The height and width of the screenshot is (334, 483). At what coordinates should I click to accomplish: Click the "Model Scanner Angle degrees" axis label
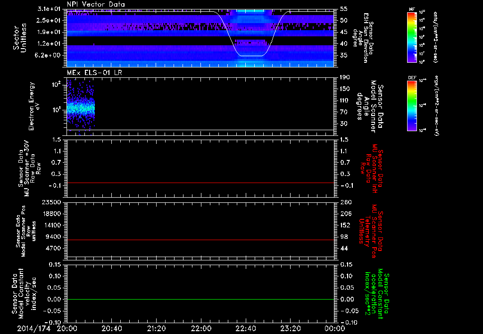point(370,107)
